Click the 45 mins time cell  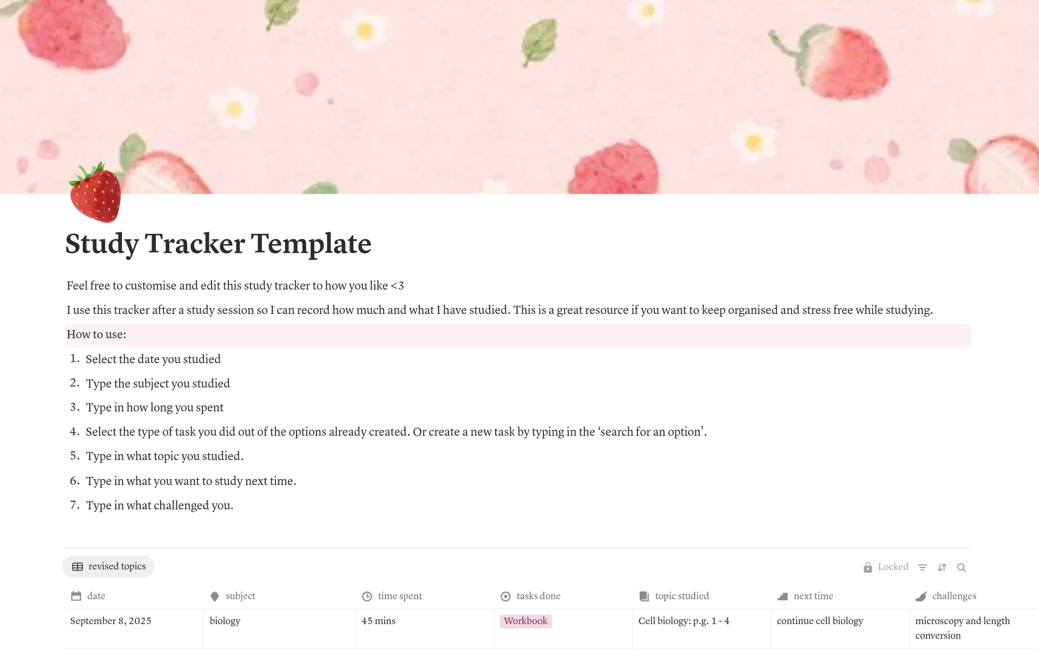tap(378, 621)
